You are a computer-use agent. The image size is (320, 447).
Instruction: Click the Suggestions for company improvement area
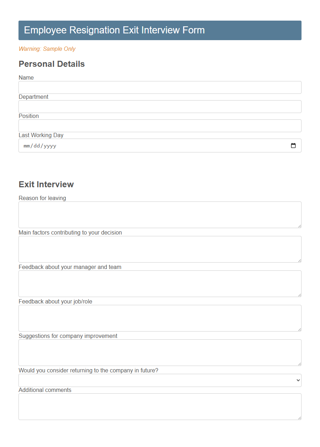pos(160,351)
